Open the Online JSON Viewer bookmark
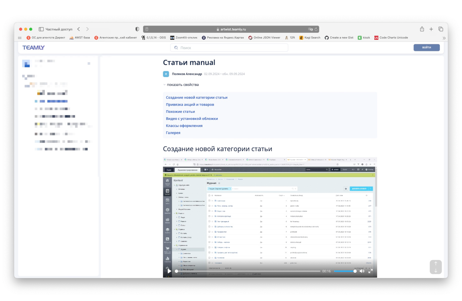 (264, 38)
